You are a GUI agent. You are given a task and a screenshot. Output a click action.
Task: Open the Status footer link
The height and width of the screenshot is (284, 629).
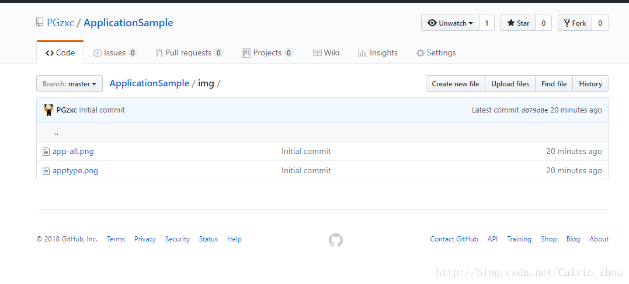(208, 239)
